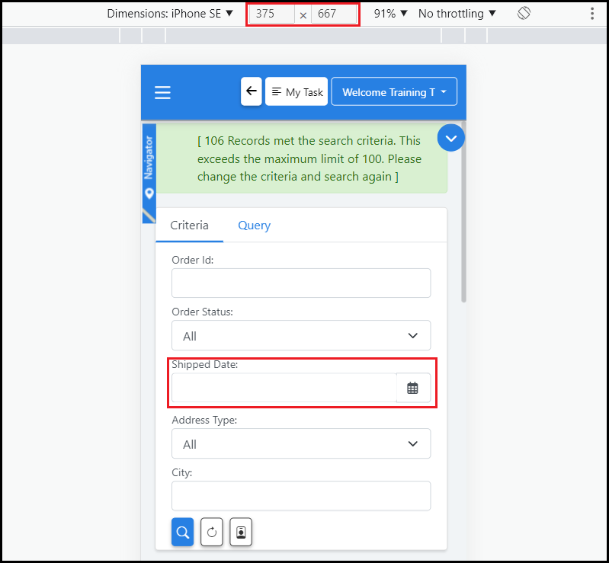The image size is (609, 563).
Task: Open My Task list
Action: 296,91
